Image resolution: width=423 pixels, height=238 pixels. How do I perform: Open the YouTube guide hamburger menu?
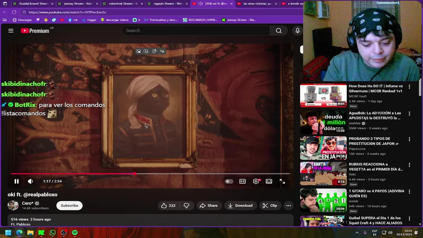point(11,30)
